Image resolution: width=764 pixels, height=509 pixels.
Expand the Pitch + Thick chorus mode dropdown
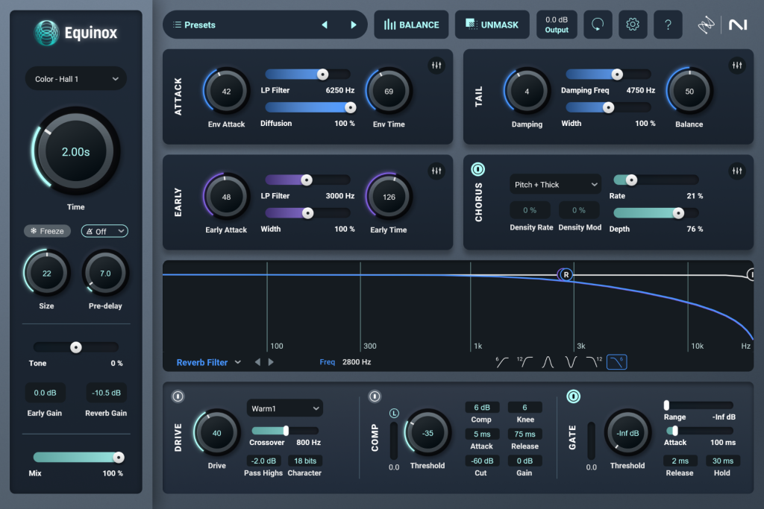pyautogui.click(x=555, y=184)
